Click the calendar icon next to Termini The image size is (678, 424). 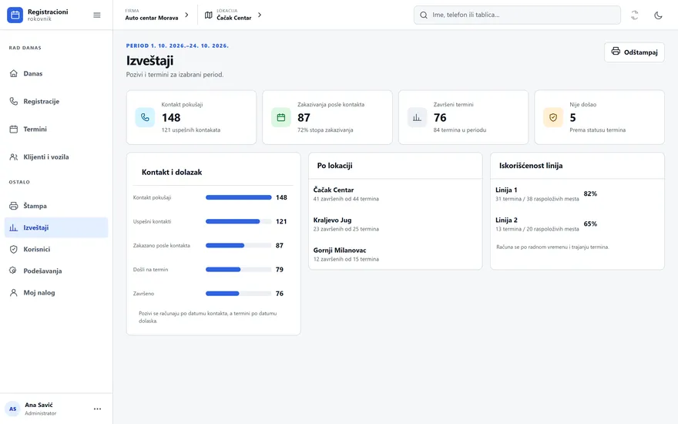[14, 129]
